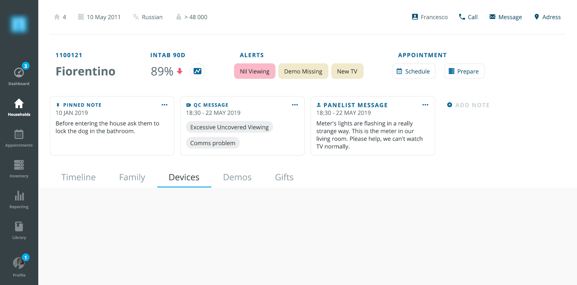Add a new note with Add Note
The height and width of the screenshot is (285, 577).
coord(468,105)
